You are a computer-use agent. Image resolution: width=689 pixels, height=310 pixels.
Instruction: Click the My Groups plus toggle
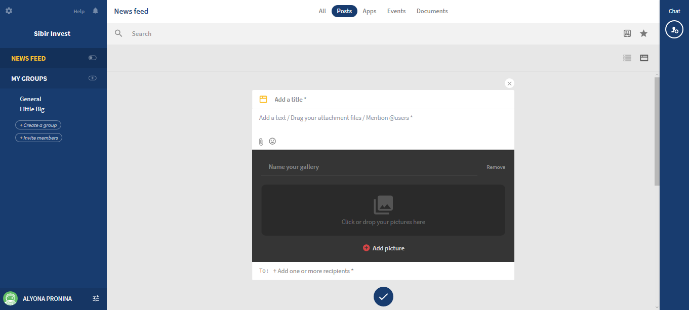[92, 78]
